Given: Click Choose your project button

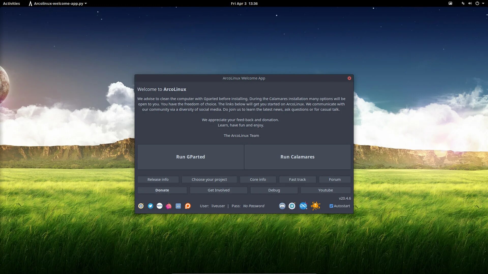Looking at the screenshot, I should (209, 180).
